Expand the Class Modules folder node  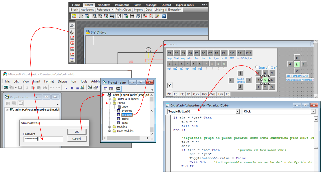point(109,131)
